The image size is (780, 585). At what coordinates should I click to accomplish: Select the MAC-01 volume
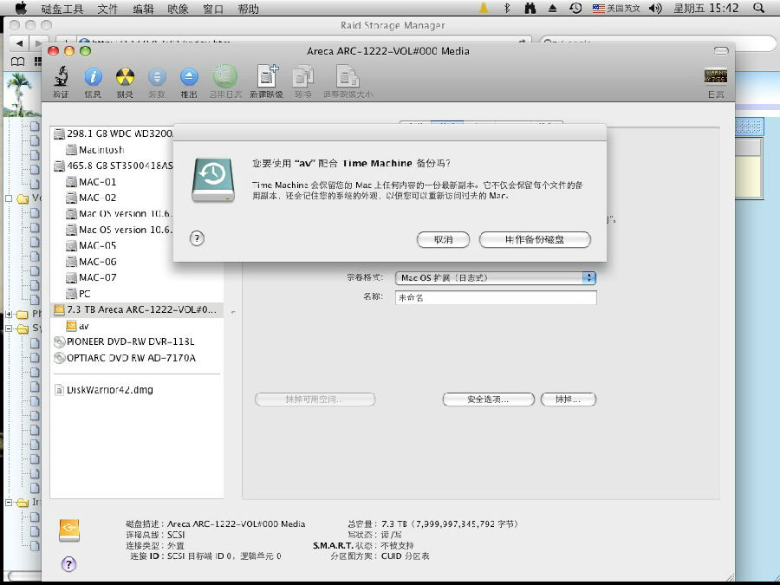pyautogui.click(x=91, y=182)
